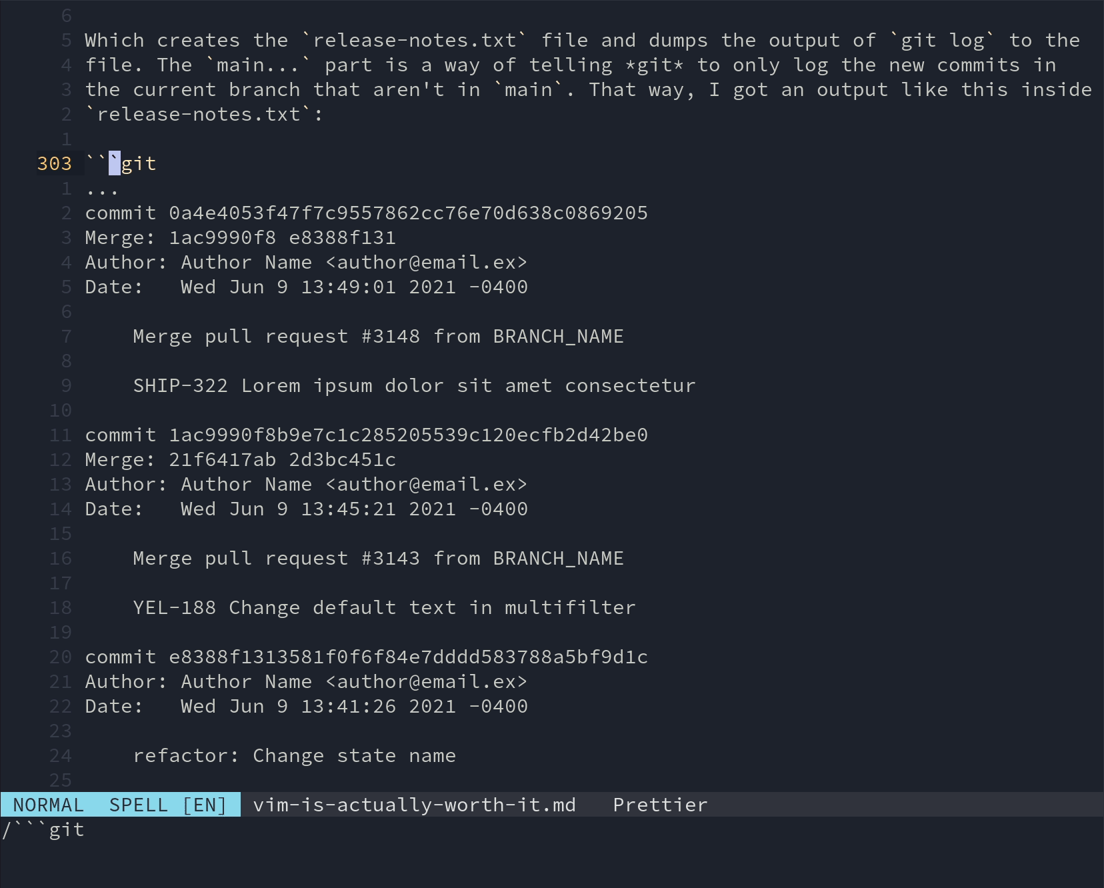Click commit hash 0a4e4053f47f7c9557862cc76e70d638c0869205
This screenshot has height=888, width=1104.
[x=408, y=213]
